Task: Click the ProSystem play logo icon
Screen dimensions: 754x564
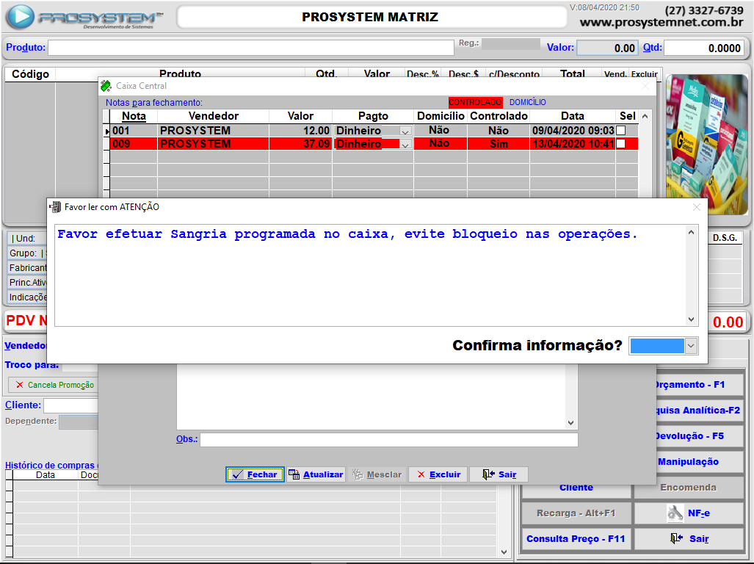Action: pos(21,16)
